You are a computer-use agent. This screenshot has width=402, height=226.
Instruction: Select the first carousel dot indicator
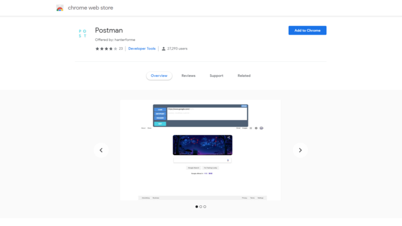tap(196, 206)
